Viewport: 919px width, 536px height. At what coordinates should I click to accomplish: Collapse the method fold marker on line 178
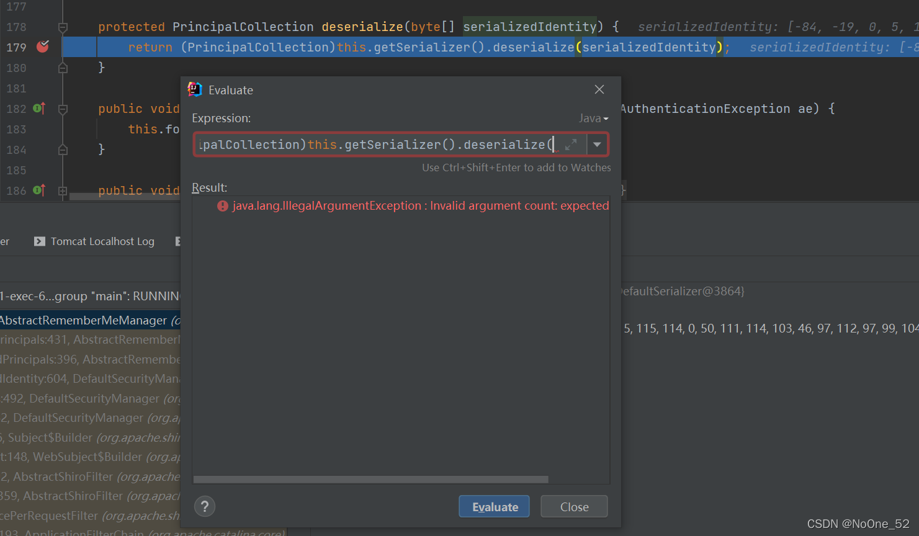[63, 27]
